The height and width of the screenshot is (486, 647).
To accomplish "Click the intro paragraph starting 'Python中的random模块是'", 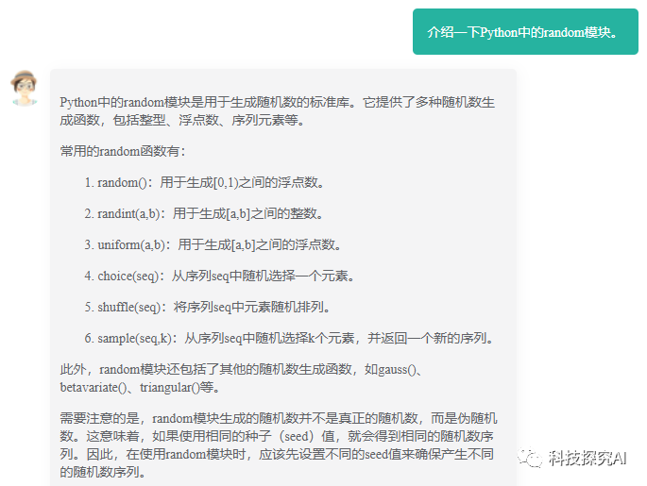I will [x=278, y=111].
